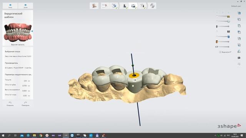Toggle the CT volume render checkbox
Viewport: 246px width, 138px height.
220,52
